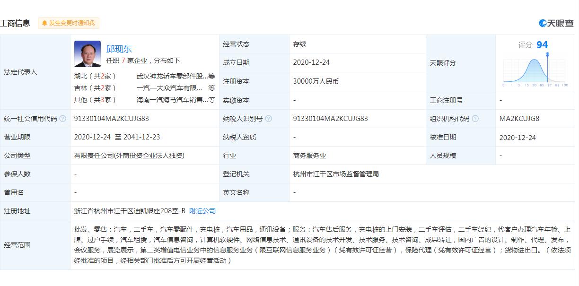This screenshot has height=286, width=579.
Task: Open the 武汉神龙轿车零部件股 company link
Action: 172,76
